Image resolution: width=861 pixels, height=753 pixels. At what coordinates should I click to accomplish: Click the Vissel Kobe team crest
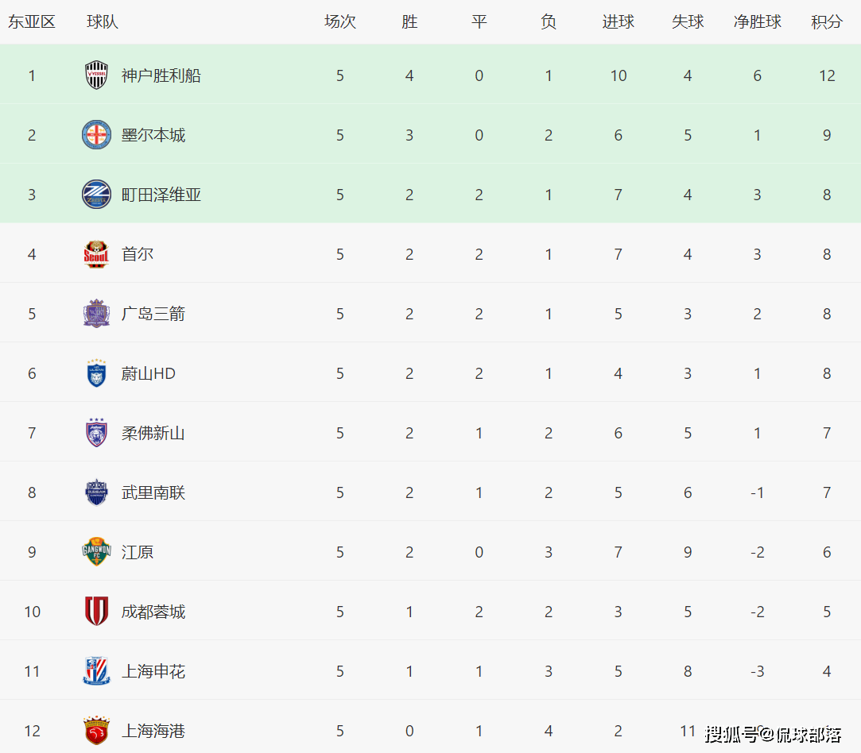pyautogui.click(x=96, y=75)
